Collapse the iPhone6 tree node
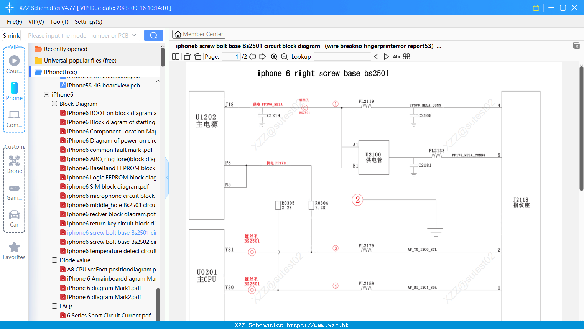The width and height of the screenshot is (584, 329). point(47,94)
